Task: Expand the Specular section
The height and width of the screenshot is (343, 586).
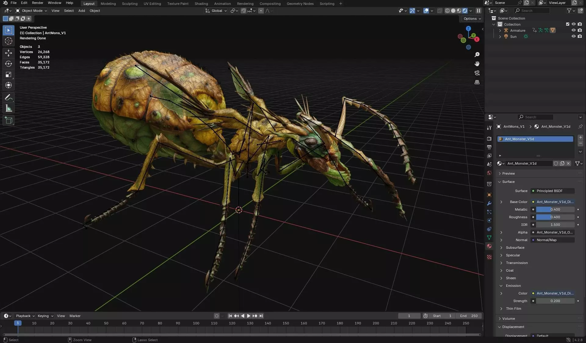Action: point(513,255)
